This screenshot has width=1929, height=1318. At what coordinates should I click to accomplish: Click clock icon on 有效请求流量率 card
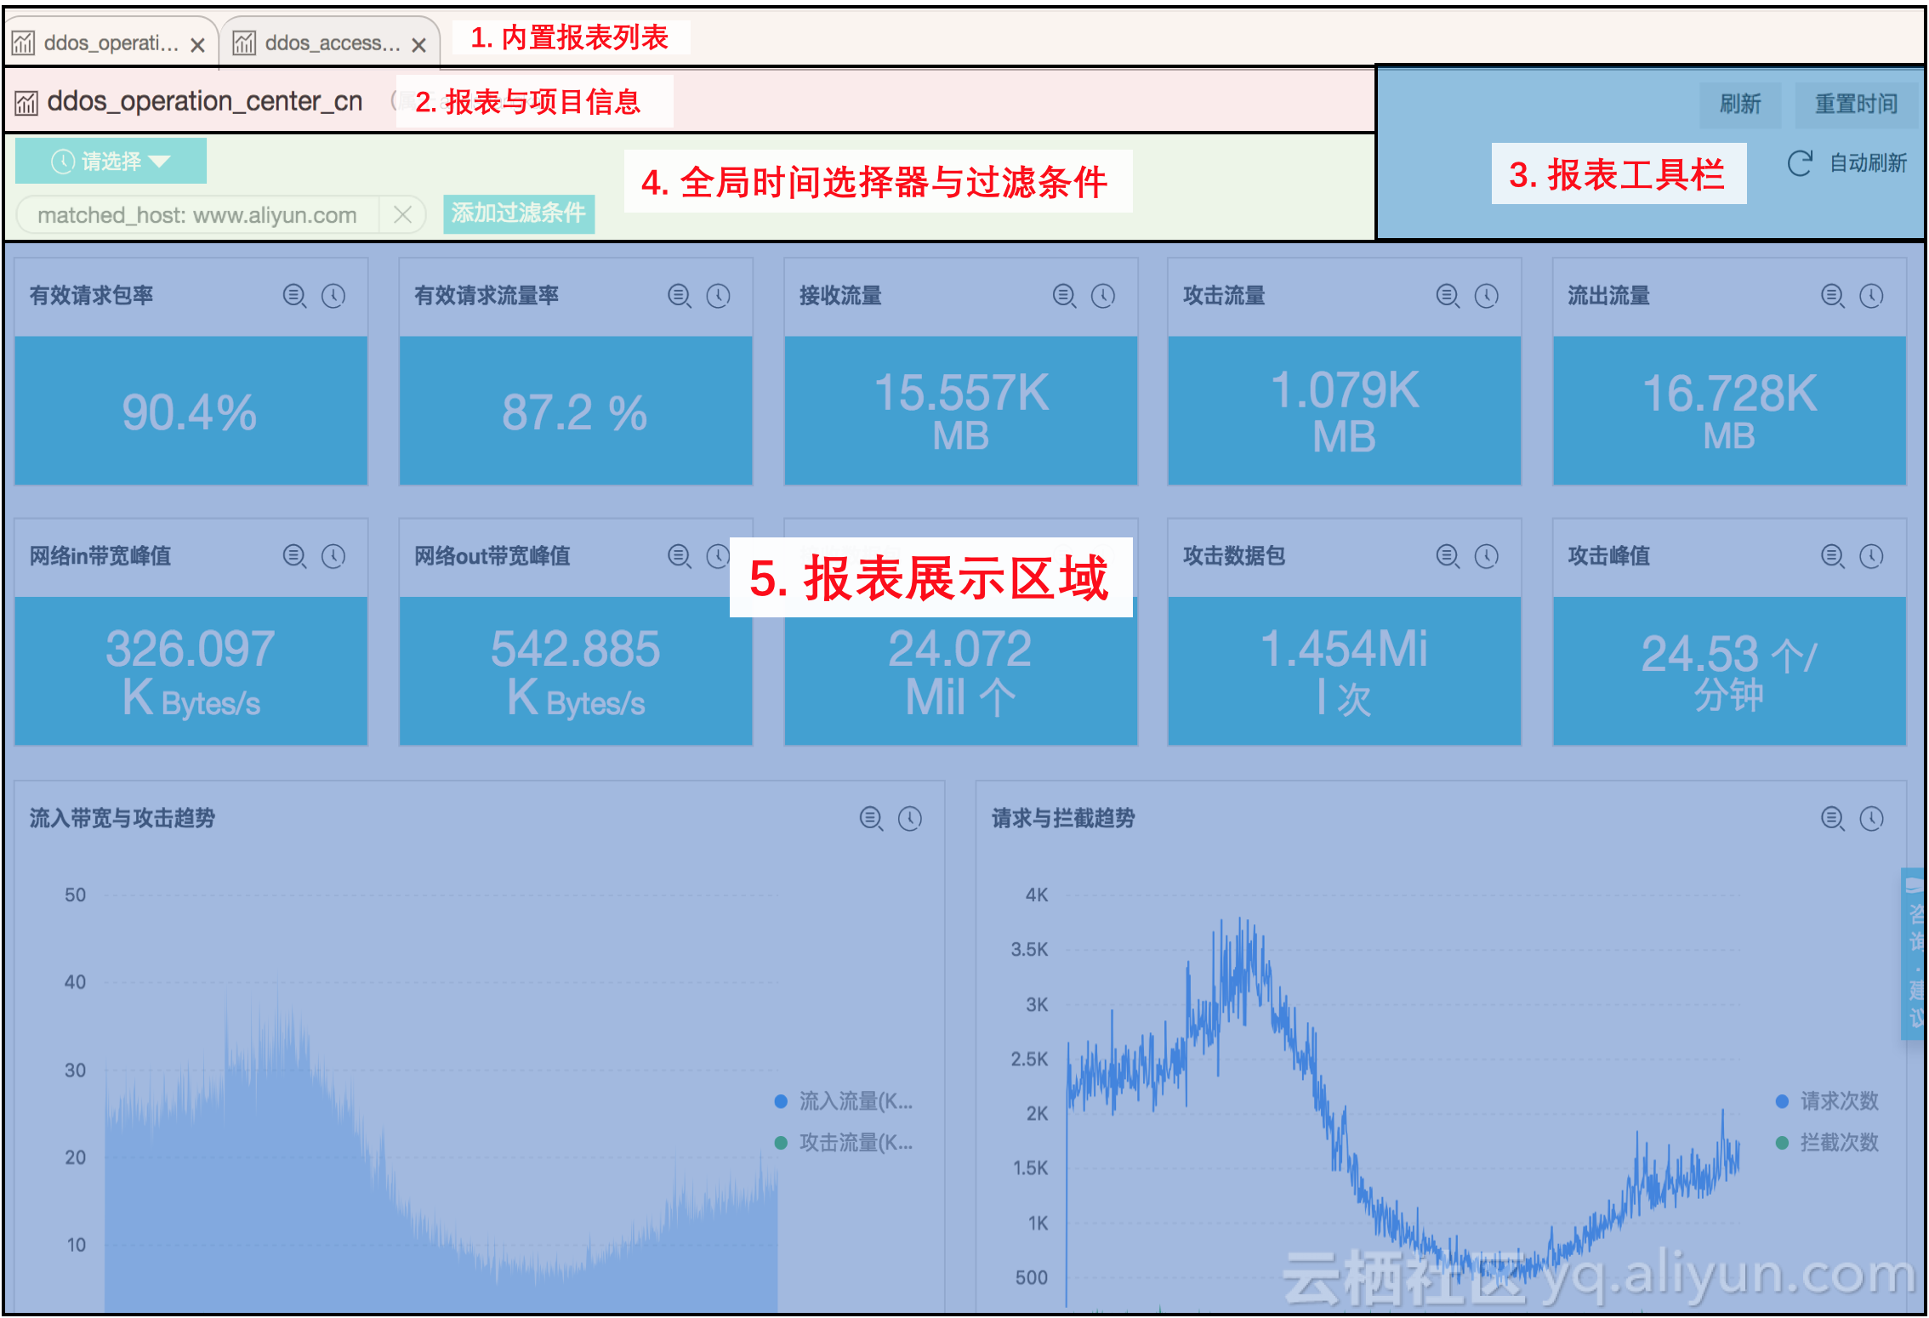tap(719, 296)
